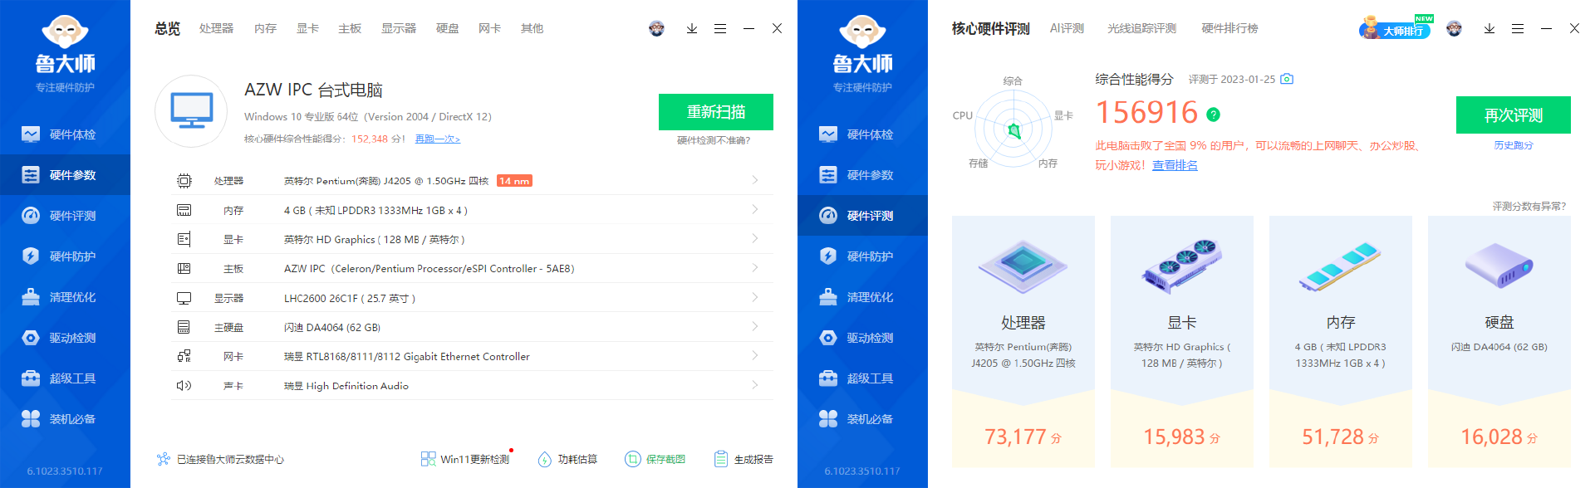
Task: Expand the 主板 AZW IPC row
Action: point(473,268)
